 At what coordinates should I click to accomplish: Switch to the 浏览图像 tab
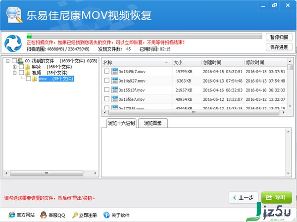pyautogui.click(x=152, y=123)
